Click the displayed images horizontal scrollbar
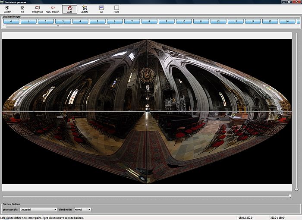Screen dimensions: 302x220 click(x=58, y=26)
